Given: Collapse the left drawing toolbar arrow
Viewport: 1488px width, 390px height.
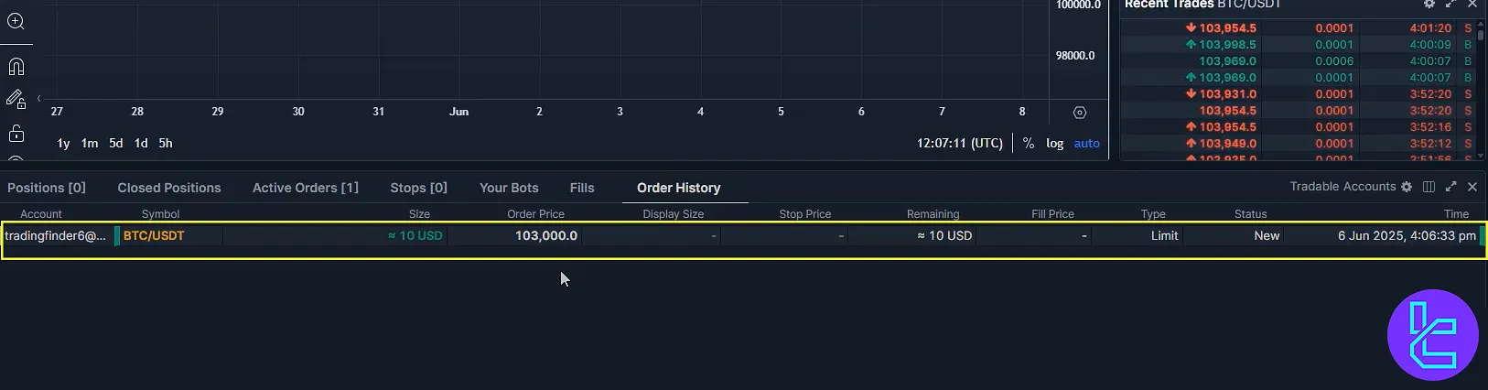Looking at the screenshot, I should click(38, 98).
